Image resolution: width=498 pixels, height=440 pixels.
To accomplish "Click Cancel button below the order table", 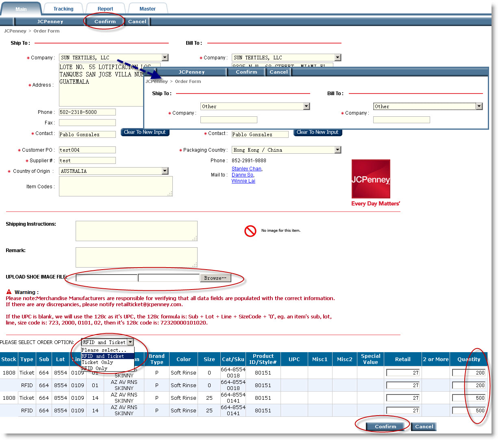I will pos(424,427).
